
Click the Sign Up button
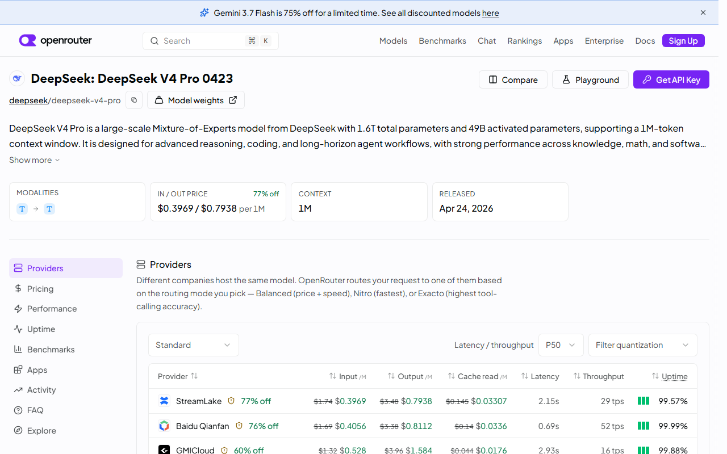click(x=683, y=41)
